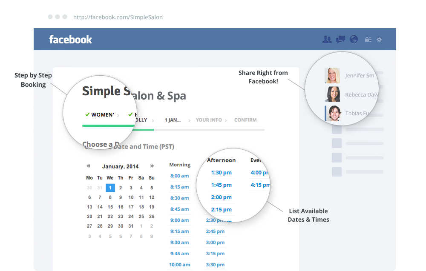Open Tobias Fu's profile photo

point(333,114)
